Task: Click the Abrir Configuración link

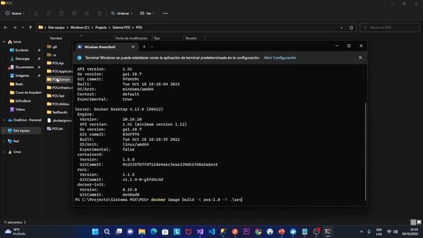Action: click(x=280, y=58)
